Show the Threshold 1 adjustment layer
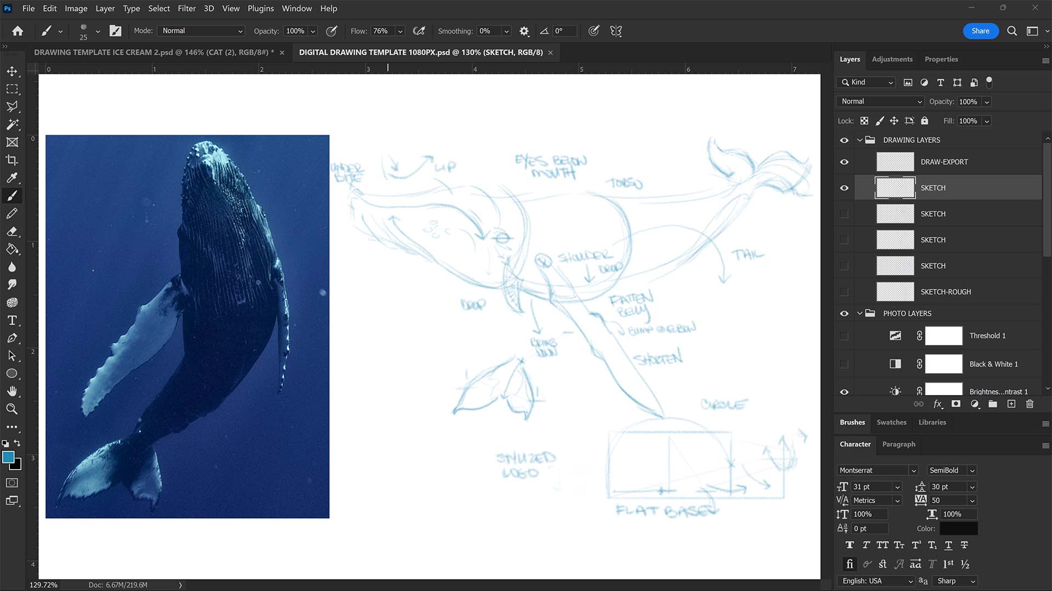Viewport: 1052px width, 591px height. tap(844, 335)
